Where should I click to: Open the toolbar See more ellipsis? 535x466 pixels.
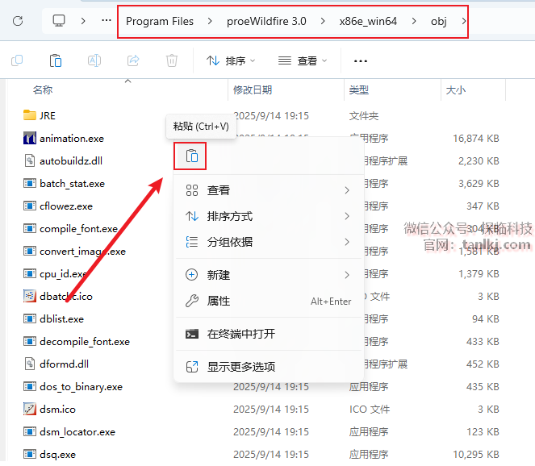[x=361, y=61]
